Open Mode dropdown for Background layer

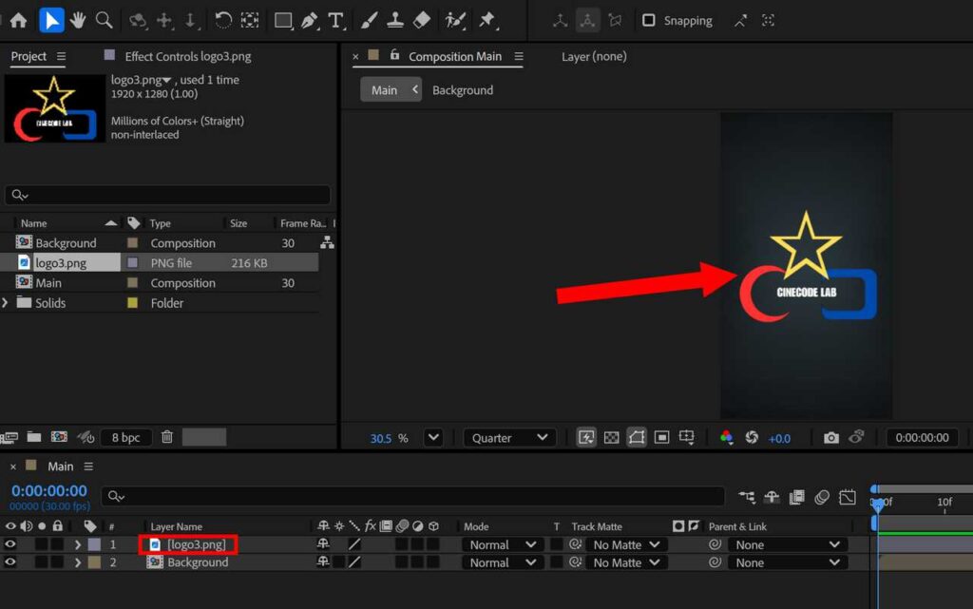tap(502, 563)
